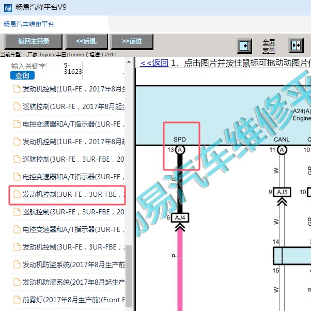Click the A24(A) Engine label in diagram

tap(302, 115)
